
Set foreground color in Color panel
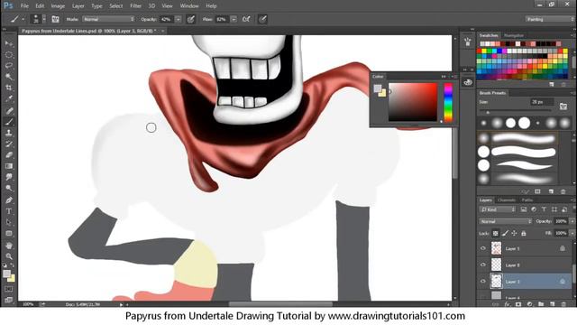(378, 88)
